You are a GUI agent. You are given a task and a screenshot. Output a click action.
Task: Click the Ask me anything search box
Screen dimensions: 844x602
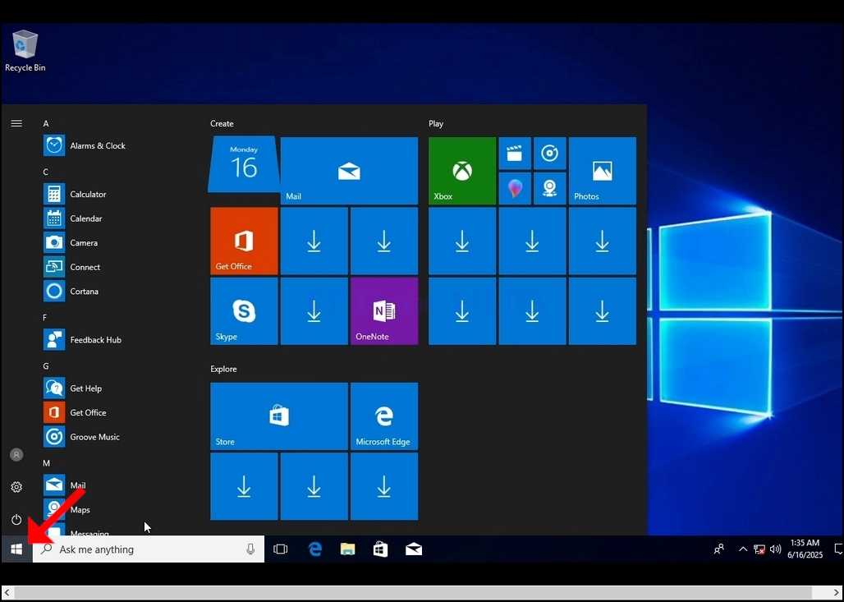[149, 549]
